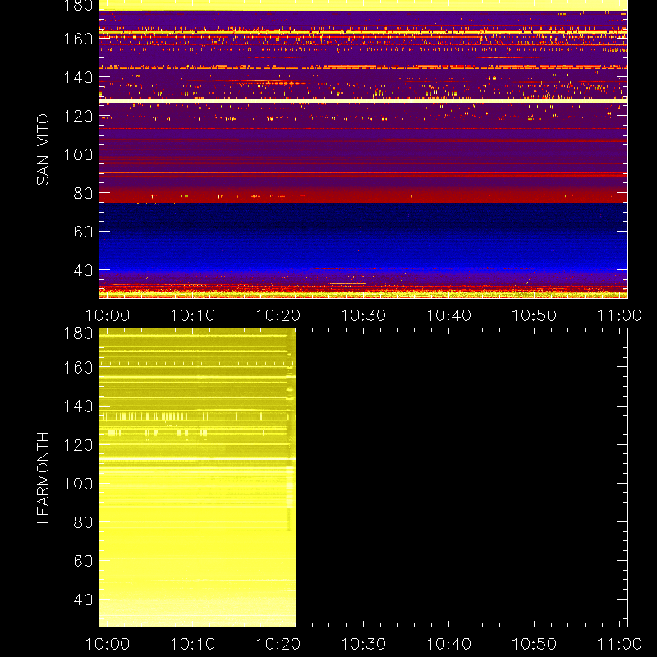Select the 10:40 time label under San Vito plot
This screenshot has height=657, width=657.
coord(449,315)
